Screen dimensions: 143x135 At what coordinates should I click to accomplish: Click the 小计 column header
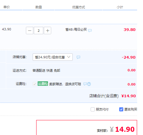pyautogui.click(x=120, y=7)
